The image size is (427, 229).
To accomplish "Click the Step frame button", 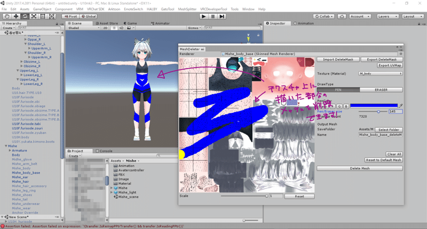I will tap(222, 17).
